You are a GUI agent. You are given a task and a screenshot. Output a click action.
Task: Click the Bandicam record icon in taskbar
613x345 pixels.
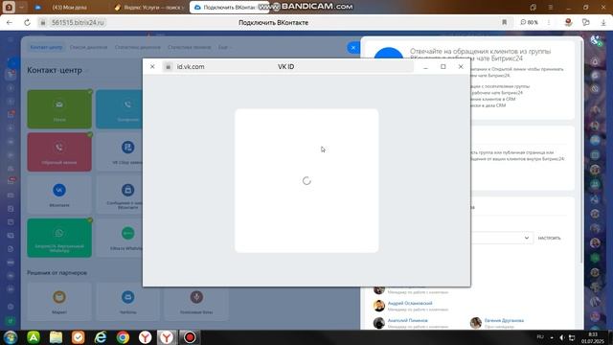pyautogui.click(x=190, y=337)
